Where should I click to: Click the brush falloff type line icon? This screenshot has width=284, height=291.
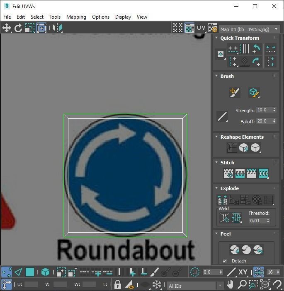[222, 116]
